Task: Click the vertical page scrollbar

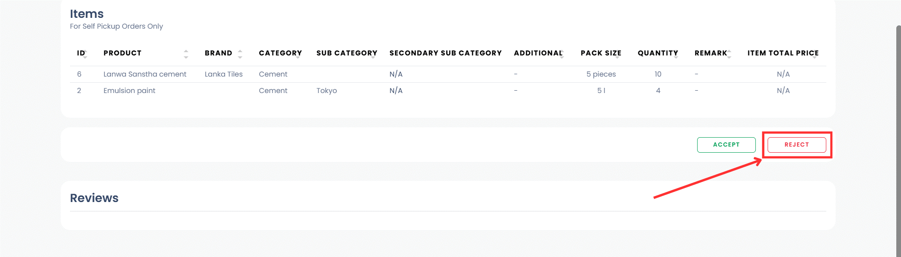Action: coord(898,141)
